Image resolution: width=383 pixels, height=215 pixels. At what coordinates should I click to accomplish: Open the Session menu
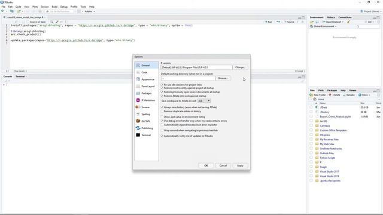click(x=44, y=7)
